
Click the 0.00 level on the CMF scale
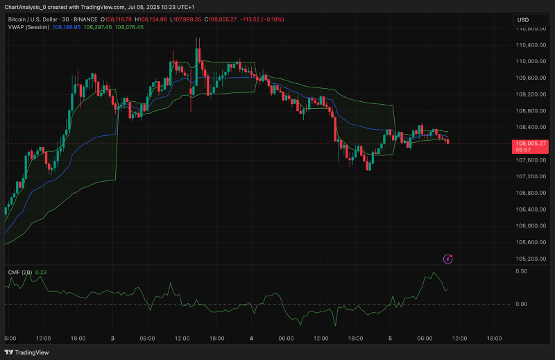pos(522,304)
